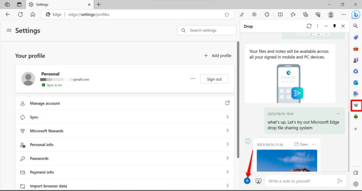This screenshot has height=191, width=362.
Task: Open tab actions menu icon
Action: [x=19, y=4]
